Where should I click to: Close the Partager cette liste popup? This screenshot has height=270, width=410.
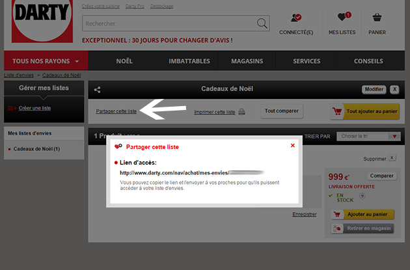[293, 146]
